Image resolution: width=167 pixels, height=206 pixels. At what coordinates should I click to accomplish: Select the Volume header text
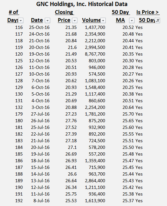91,20
